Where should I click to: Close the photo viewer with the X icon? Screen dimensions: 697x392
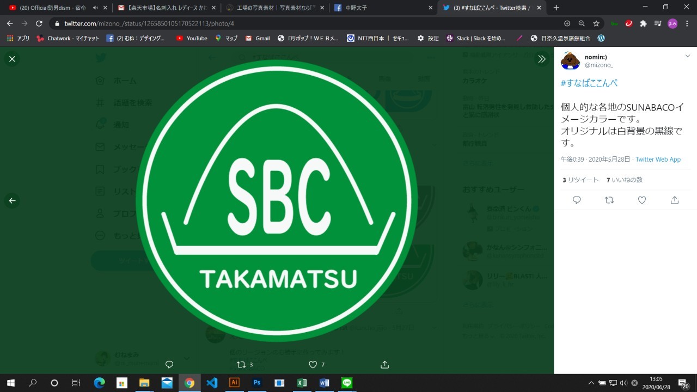tap(12, 59)
